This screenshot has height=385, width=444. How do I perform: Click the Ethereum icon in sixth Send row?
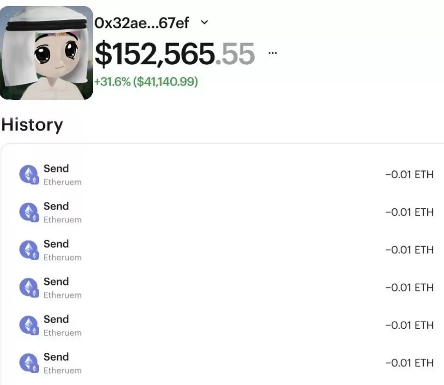[29, 363]
